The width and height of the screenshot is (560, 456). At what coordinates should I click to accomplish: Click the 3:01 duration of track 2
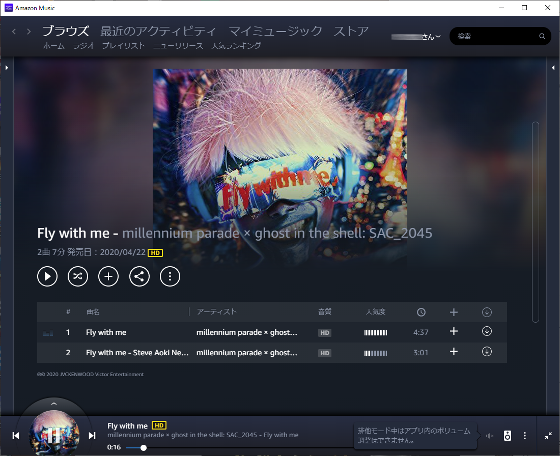(x=421, y=353)
